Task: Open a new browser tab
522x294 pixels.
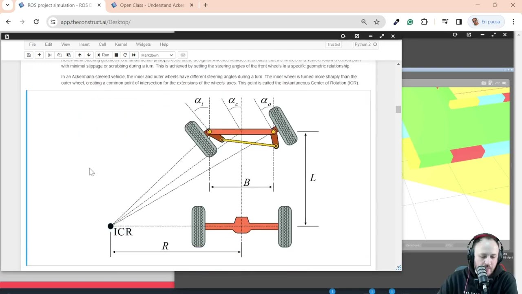Action: tap(206, 5)
